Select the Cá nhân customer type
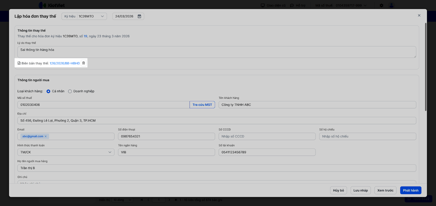This screenshot has height=206, width=436. tap(49, 91)
